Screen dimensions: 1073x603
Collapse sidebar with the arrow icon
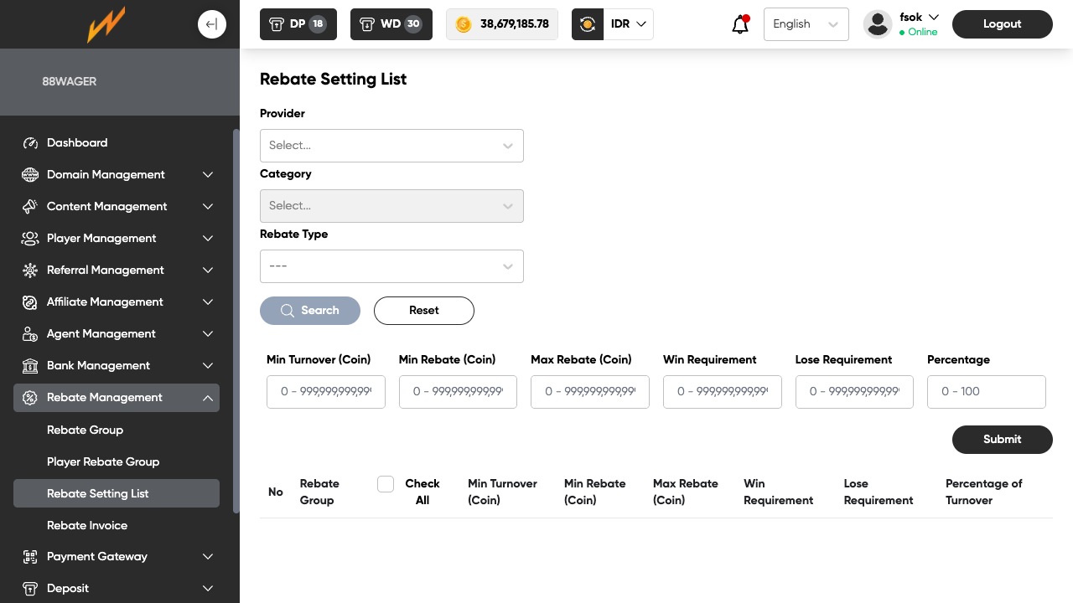[212, 24]
